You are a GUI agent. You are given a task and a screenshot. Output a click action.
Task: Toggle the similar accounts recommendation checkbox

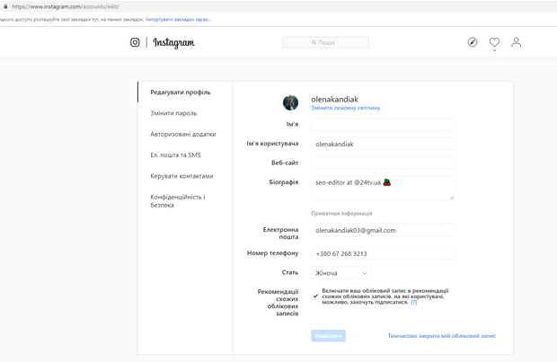tap(315, 296)
